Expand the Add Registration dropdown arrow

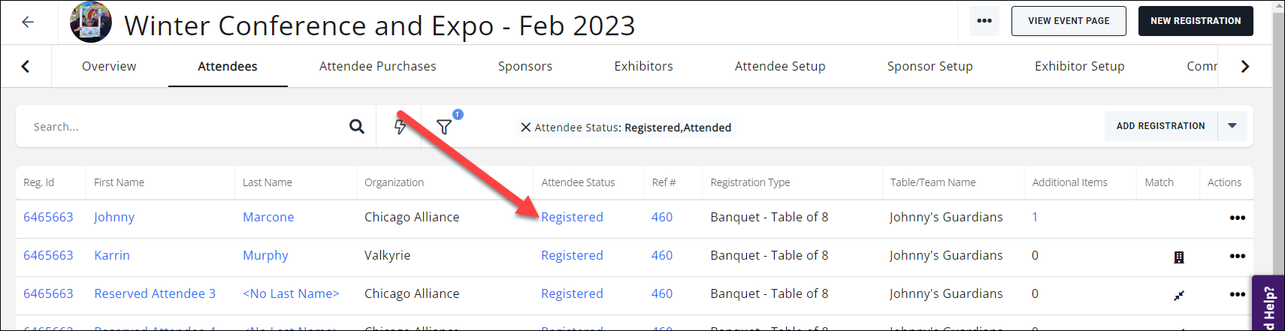click(1232, 126)
